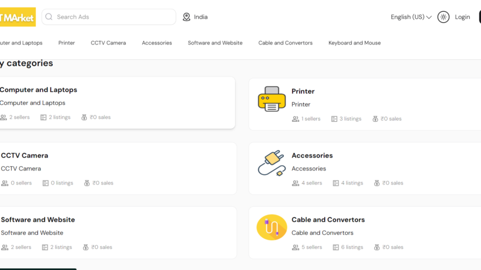Click the Accessories plug icon
This screenshot has width=481, height=270.
272,163
